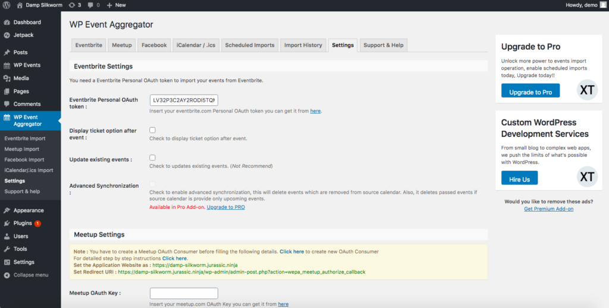This screenshot has width=609, height=308.
Task: Click the plus New content icon
Action: click(x=109, y=5)
